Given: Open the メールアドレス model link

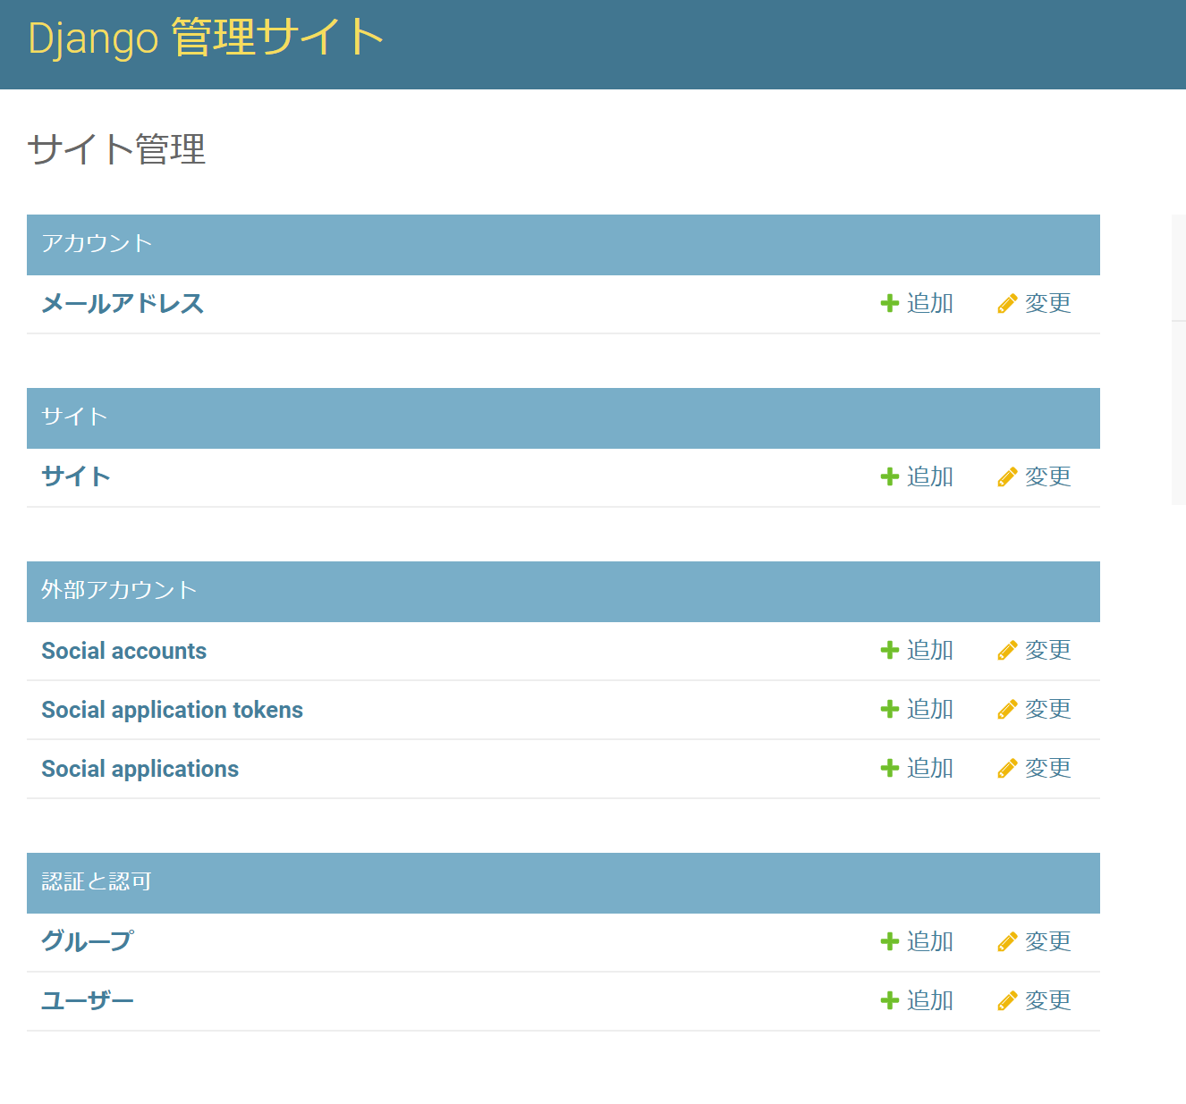Looking at the screenshot, I should [123, 304].
